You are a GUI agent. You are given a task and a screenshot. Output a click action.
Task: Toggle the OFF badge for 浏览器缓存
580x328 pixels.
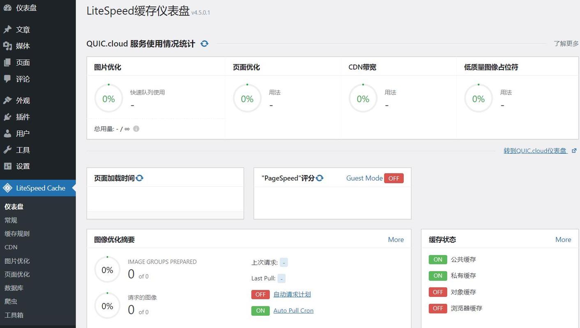tap(438, 308)
